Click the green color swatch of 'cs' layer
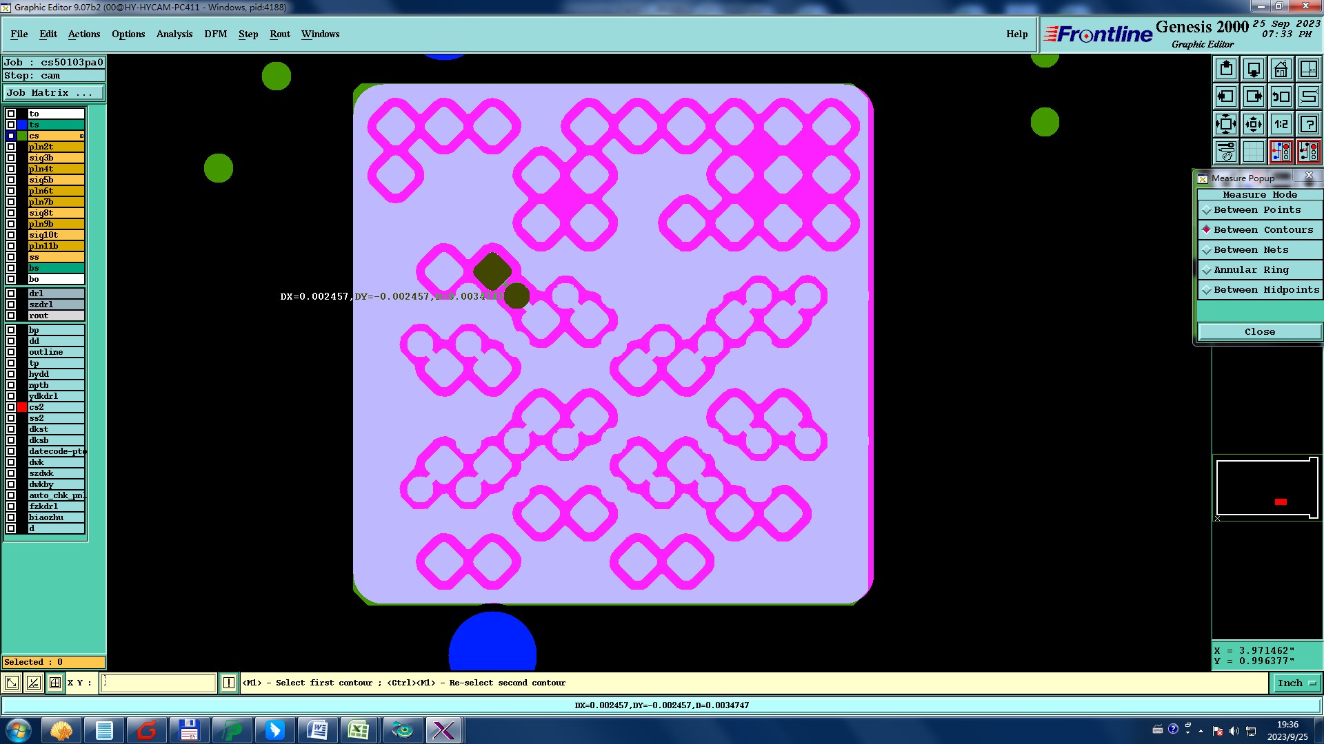 (22, 136)
